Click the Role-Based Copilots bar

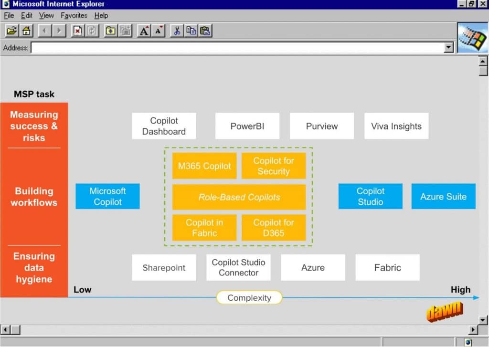point(239,197)
